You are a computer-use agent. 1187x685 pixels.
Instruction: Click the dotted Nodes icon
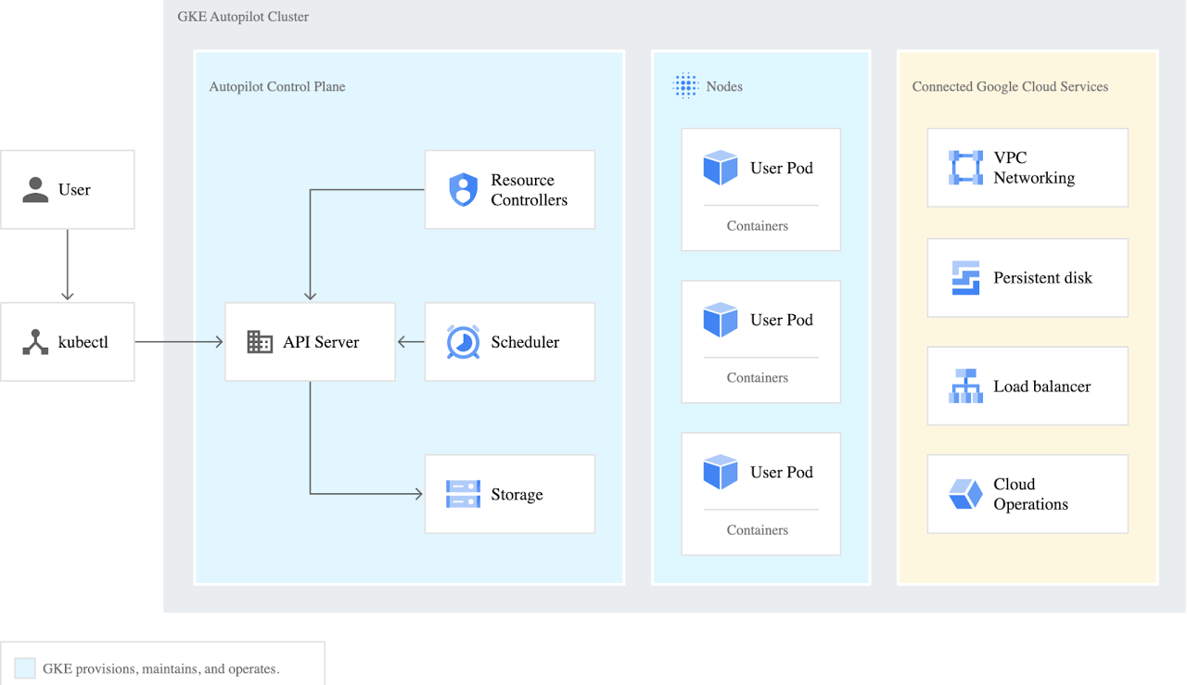click(x=684, y=86)
